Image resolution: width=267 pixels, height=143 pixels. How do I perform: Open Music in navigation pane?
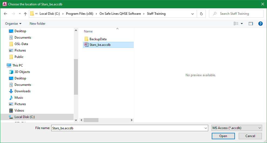coord(19,98)
